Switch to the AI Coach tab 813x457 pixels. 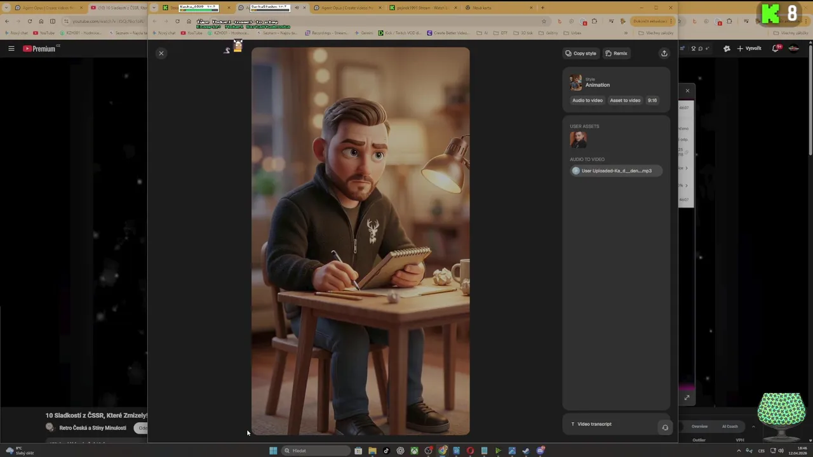pyautogui.click(x=730, y=427)
